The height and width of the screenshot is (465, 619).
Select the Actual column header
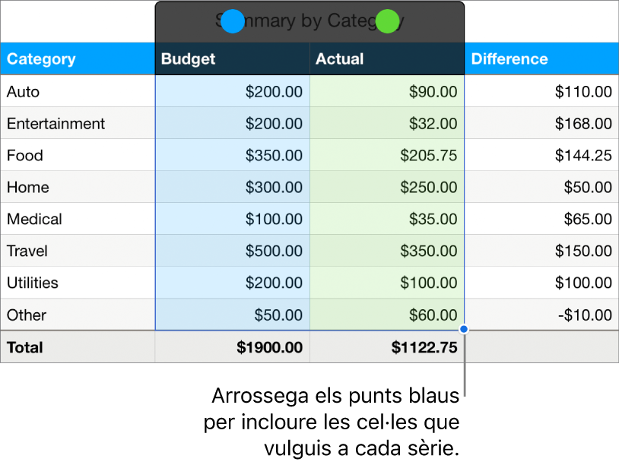coord(386,59)
